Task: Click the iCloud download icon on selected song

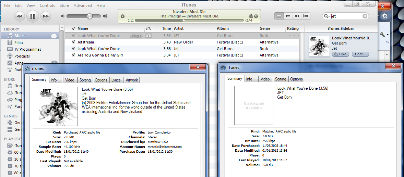Action: click(148, 36)
